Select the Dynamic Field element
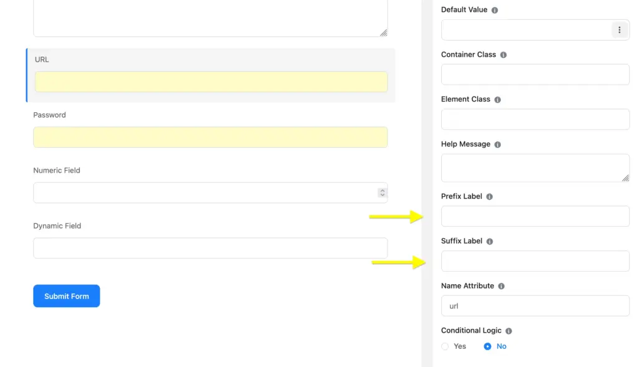Screen dimensions: 638x367 (x=210, y=247)
